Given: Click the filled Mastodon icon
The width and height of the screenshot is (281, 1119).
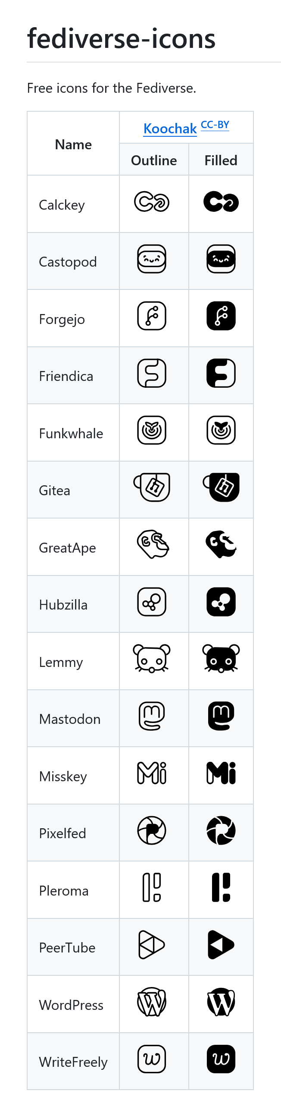Looking at the screenshot, I should click(x=221, y=716).
